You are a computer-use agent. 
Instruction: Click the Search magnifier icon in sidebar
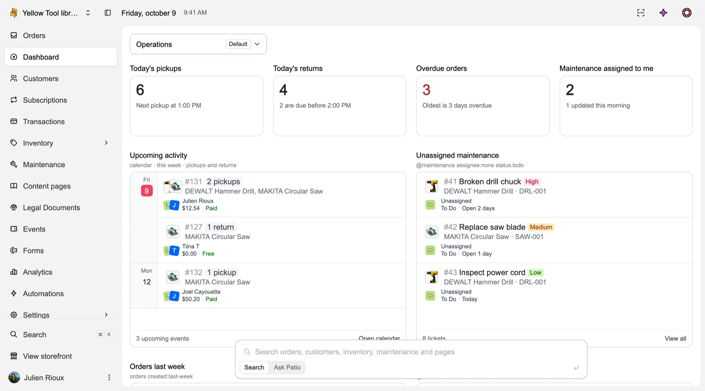click(x=14, y=334)
